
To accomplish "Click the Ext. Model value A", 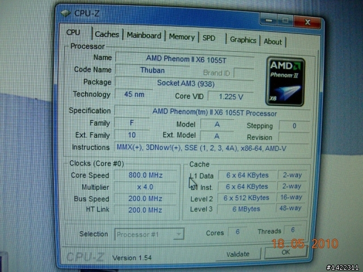I will (x=217, y=136).
